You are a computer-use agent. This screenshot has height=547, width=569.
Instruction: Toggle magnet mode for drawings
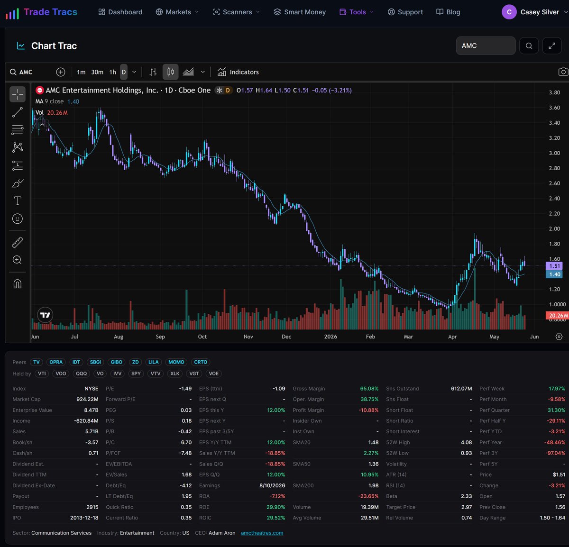click(18, 283)
